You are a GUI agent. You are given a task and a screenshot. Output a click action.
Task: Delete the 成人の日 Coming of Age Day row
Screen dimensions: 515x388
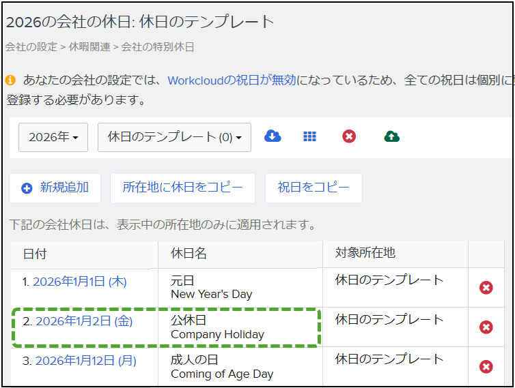pos(486,367)
